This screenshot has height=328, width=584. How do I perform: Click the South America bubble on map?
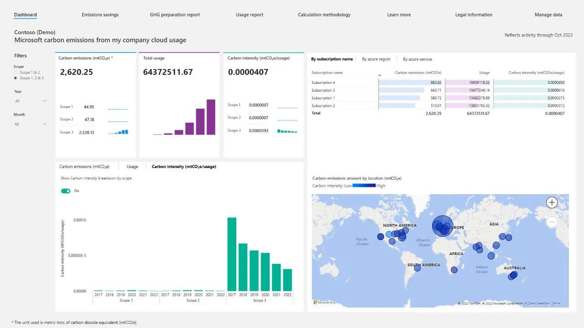[x=417, y=268]
